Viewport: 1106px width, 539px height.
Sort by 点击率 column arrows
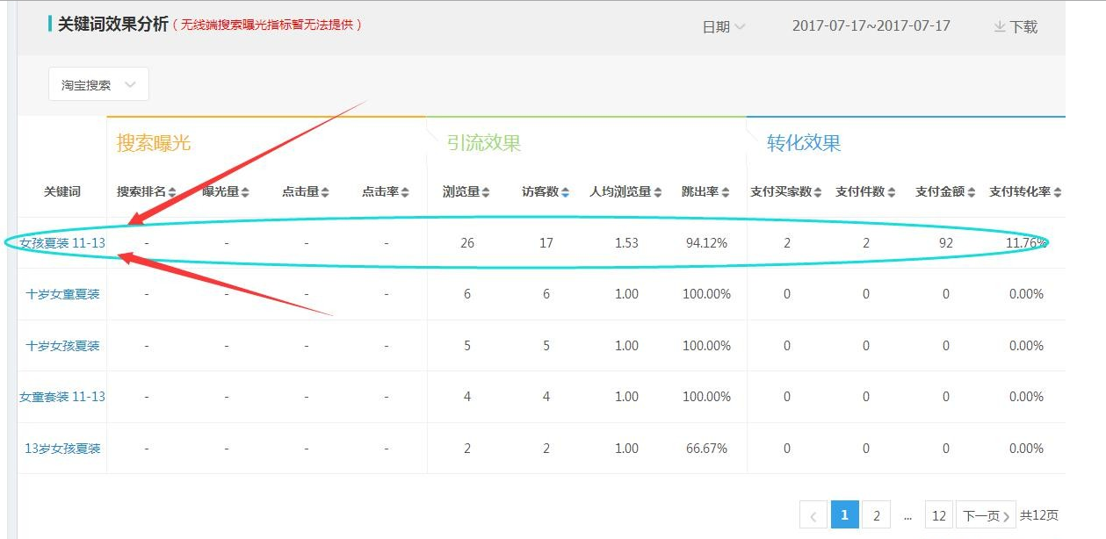click(x=405, y=192)
